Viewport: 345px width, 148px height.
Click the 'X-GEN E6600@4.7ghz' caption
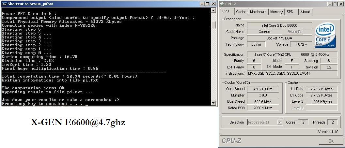pyautogui.click(x=78, y=123)
